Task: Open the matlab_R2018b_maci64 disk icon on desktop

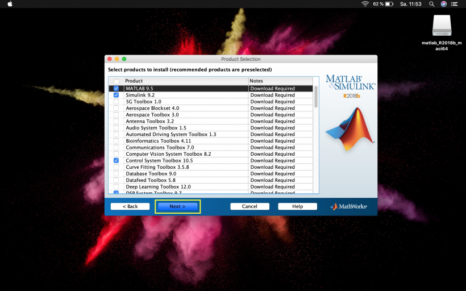Action: (x=442, y=26)
